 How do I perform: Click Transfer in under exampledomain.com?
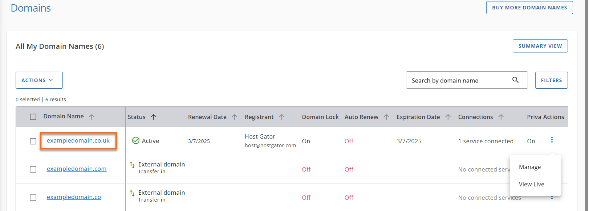click(x=152, y=171)
